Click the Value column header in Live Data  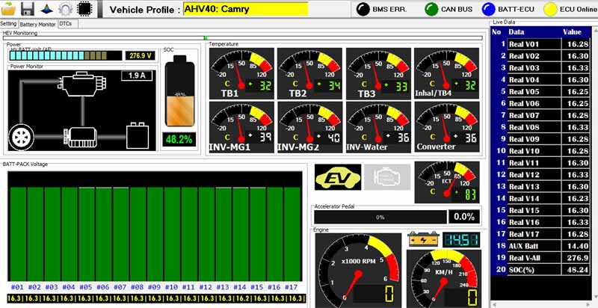pos(572,32)
